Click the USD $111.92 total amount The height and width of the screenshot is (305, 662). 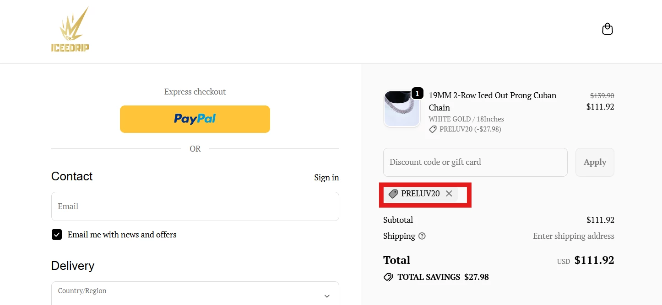pyautogui.click(x=594, y=260)
